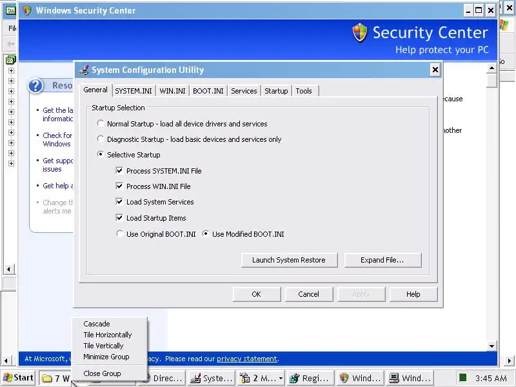The height and width of the screenshot is (387, 516).
Task: Switch to the SYSTEM.INI tab
Action: (134, 91)
